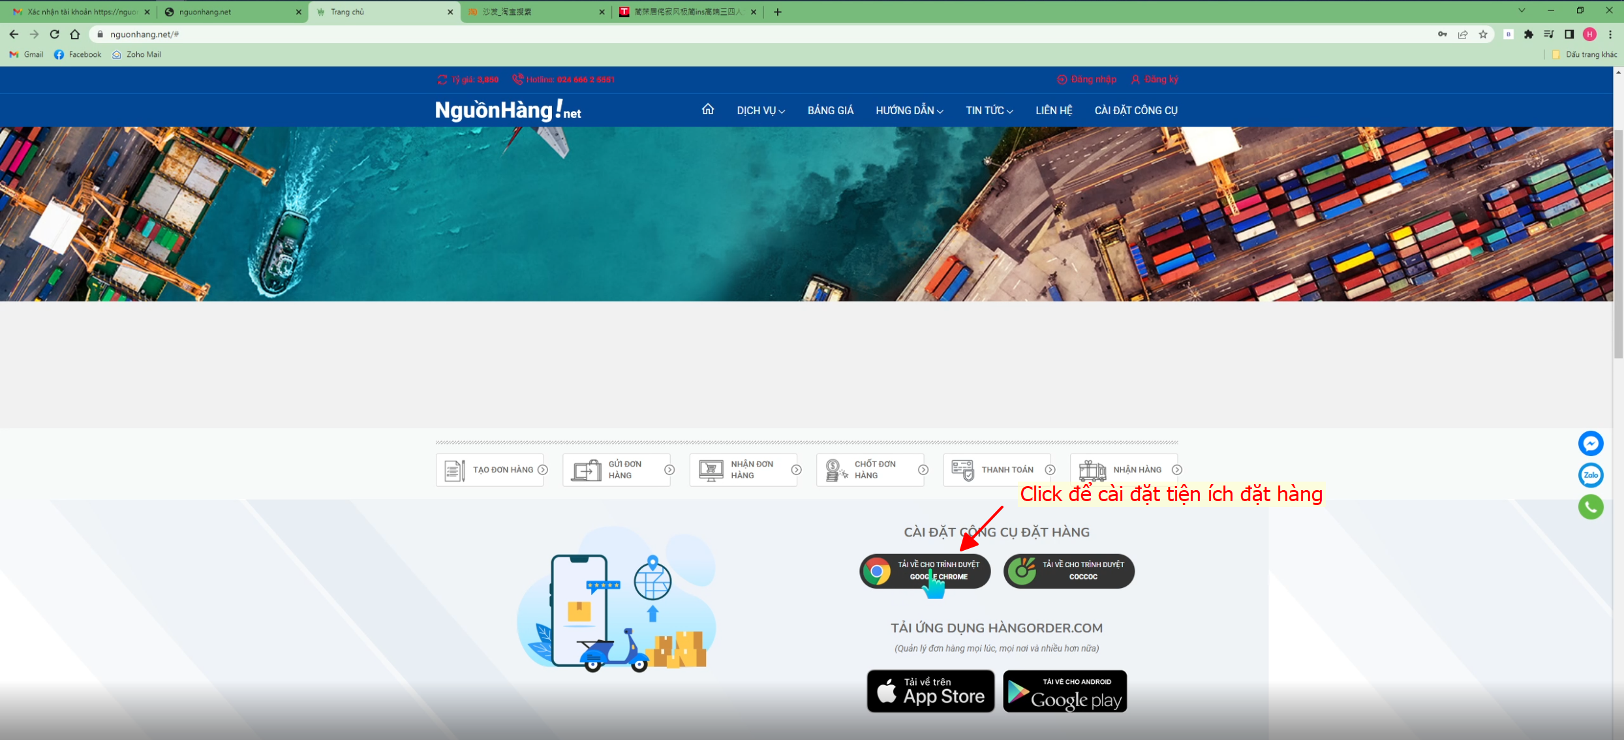Open the Zalo chat floating icon
The image size is (1624, 740).
[x=1590, y=475]
